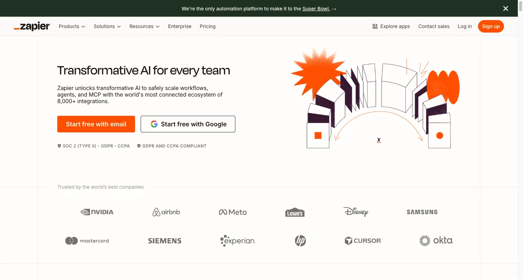The height and width of the screenshot is (279, 523).
Task: Click the SOC 2 compliance shield icon
Action: [x=59, y=146]
